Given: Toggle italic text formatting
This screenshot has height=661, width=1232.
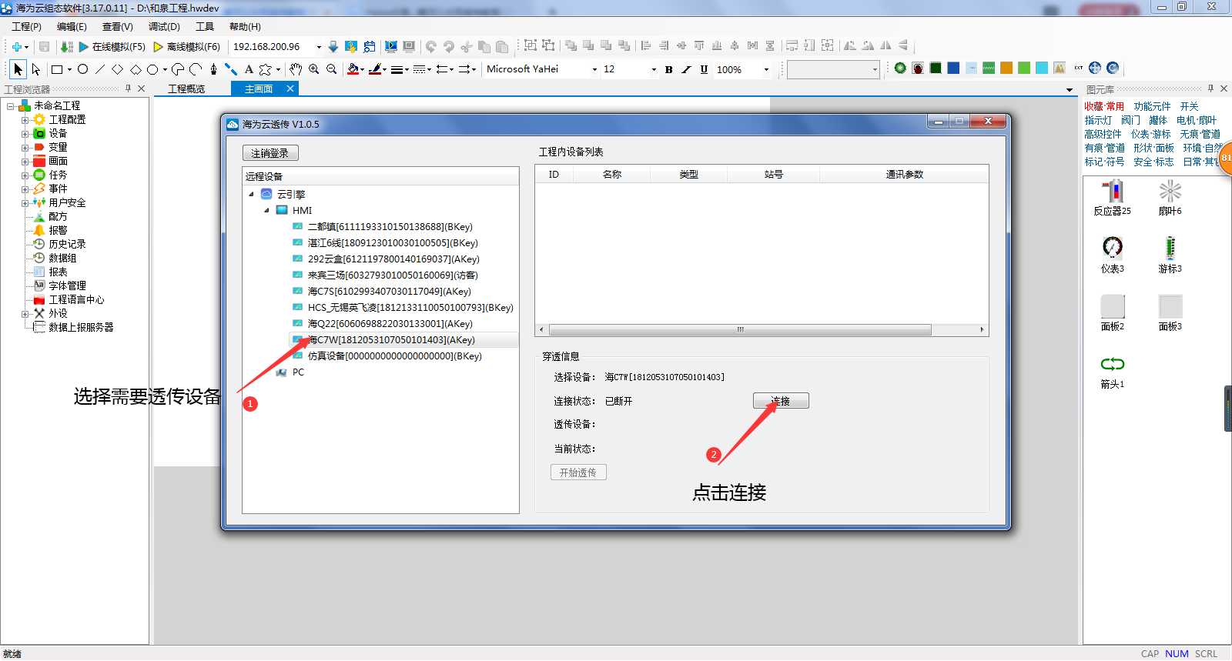Looking at the screenshot, I should coord(686,69).
